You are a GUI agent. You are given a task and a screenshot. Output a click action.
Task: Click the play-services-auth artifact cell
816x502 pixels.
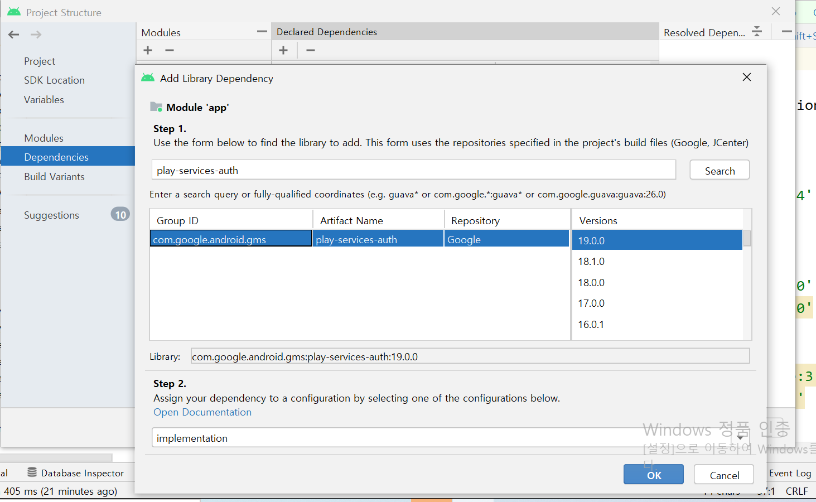pos(378,239)
